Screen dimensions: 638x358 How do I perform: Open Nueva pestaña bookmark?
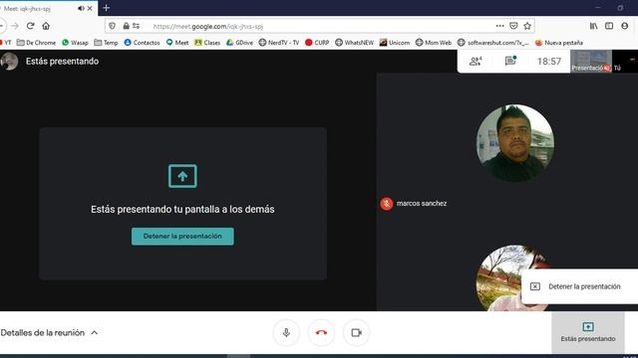[559, 42]
